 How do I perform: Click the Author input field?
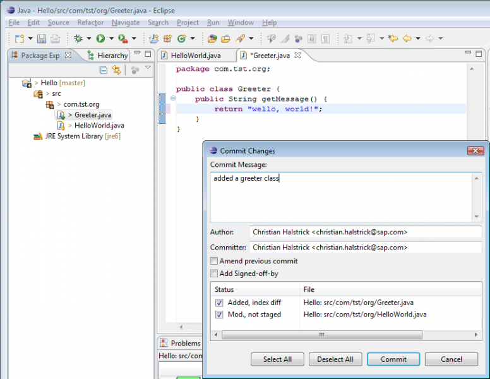point(366,232)
